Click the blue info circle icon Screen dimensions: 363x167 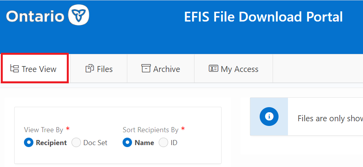[269, 116]
